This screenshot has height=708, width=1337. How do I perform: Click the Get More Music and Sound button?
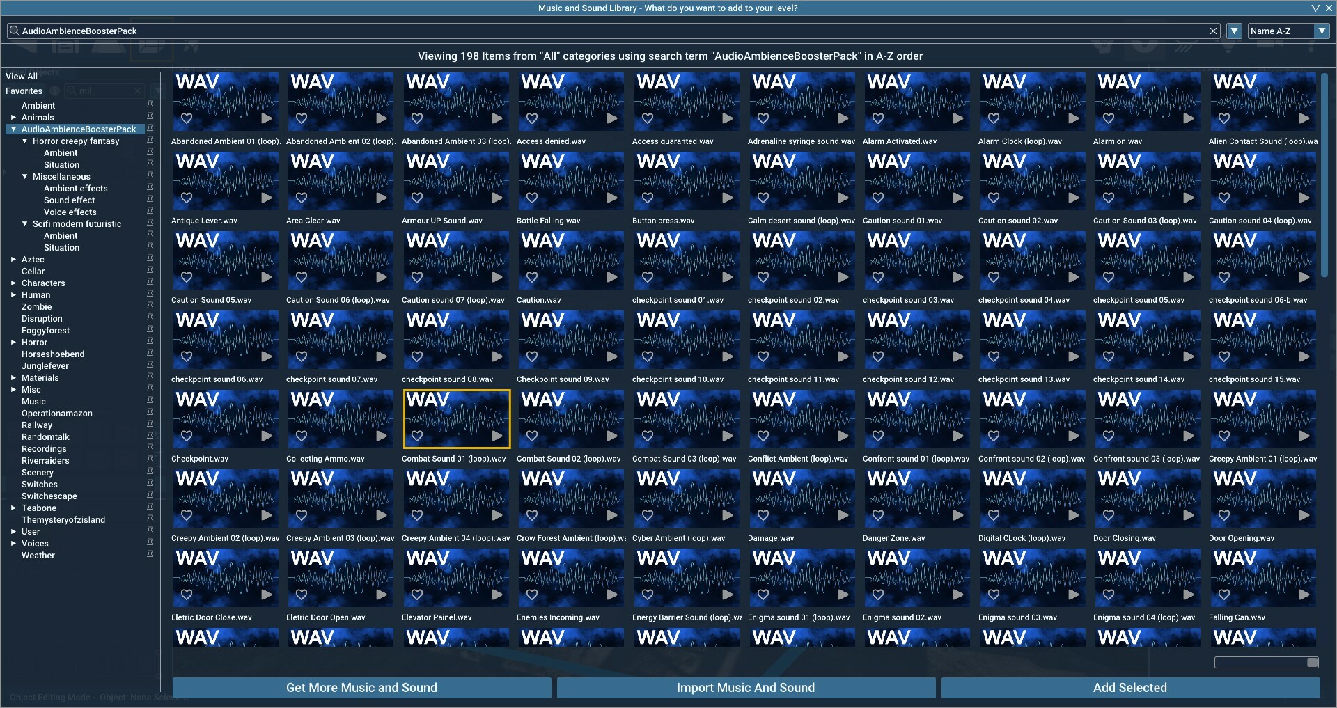point(361,688)
